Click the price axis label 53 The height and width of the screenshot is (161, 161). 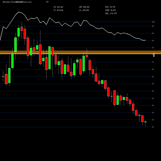click(x=153, y=91)
